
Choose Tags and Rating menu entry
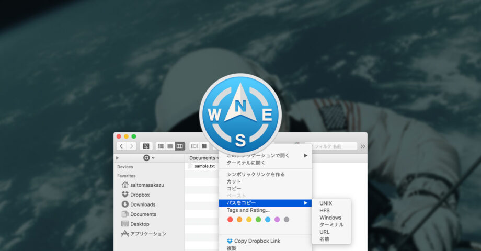coord(248,210)
